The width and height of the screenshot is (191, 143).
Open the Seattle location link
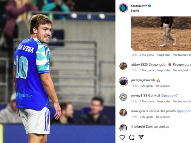pyautogui.click(x=135, y=11)
